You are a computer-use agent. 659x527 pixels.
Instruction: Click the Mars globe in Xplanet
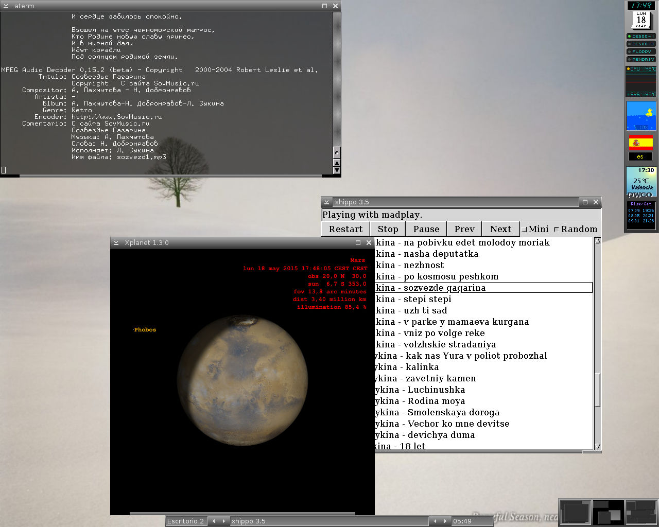pos(242,380)
